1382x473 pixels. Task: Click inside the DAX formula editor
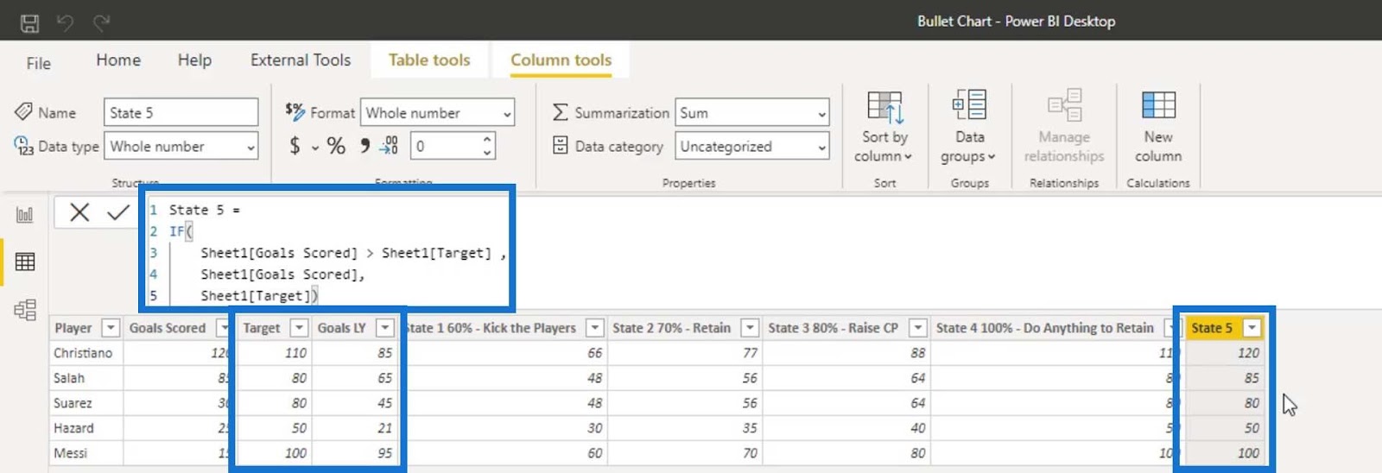[328, 252]
